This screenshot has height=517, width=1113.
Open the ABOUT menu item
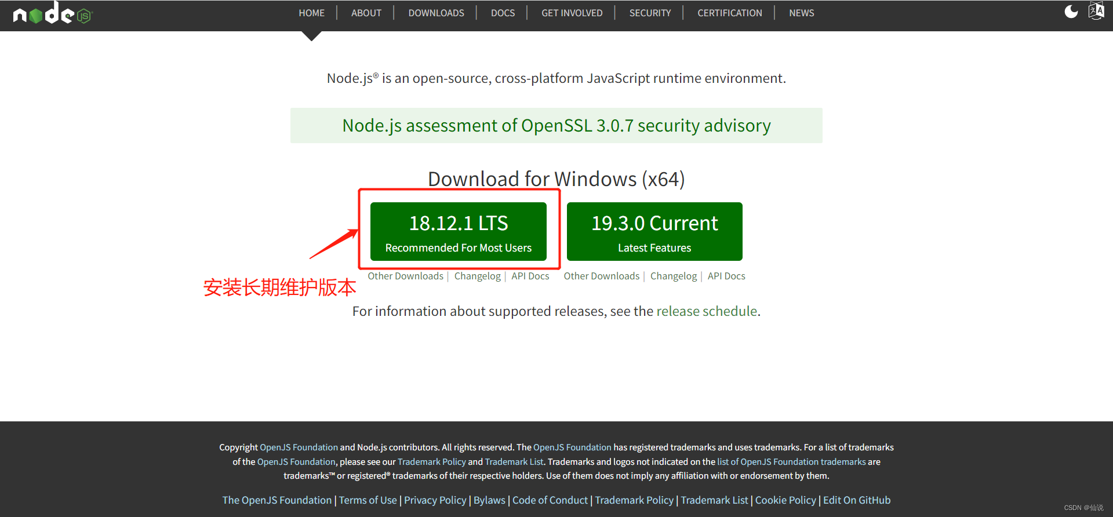(366, 13)
